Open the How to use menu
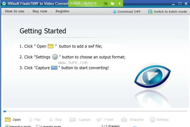Viewport: 190px width, 127px height. coord(15,11)
